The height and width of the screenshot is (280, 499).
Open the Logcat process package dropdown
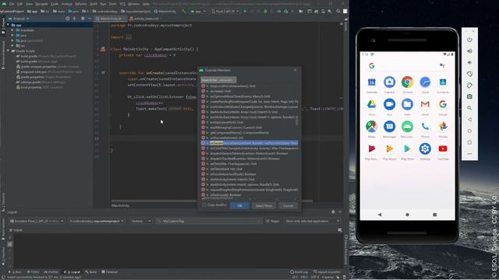[97, 221]
